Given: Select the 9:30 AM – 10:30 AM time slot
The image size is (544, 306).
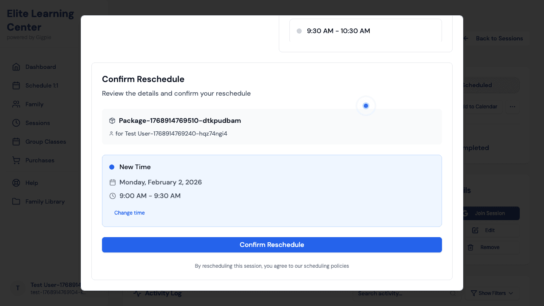Looking at the screenshot, I should click(365, 30).
